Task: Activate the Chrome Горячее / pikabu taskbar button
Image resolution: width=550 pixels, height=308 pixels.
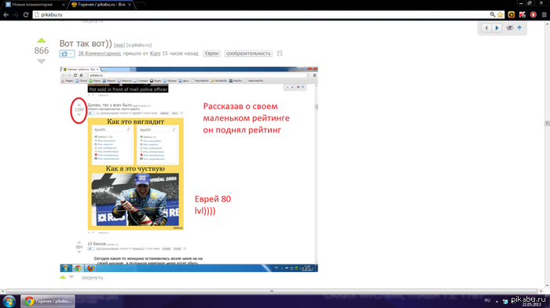Action: 48,301
